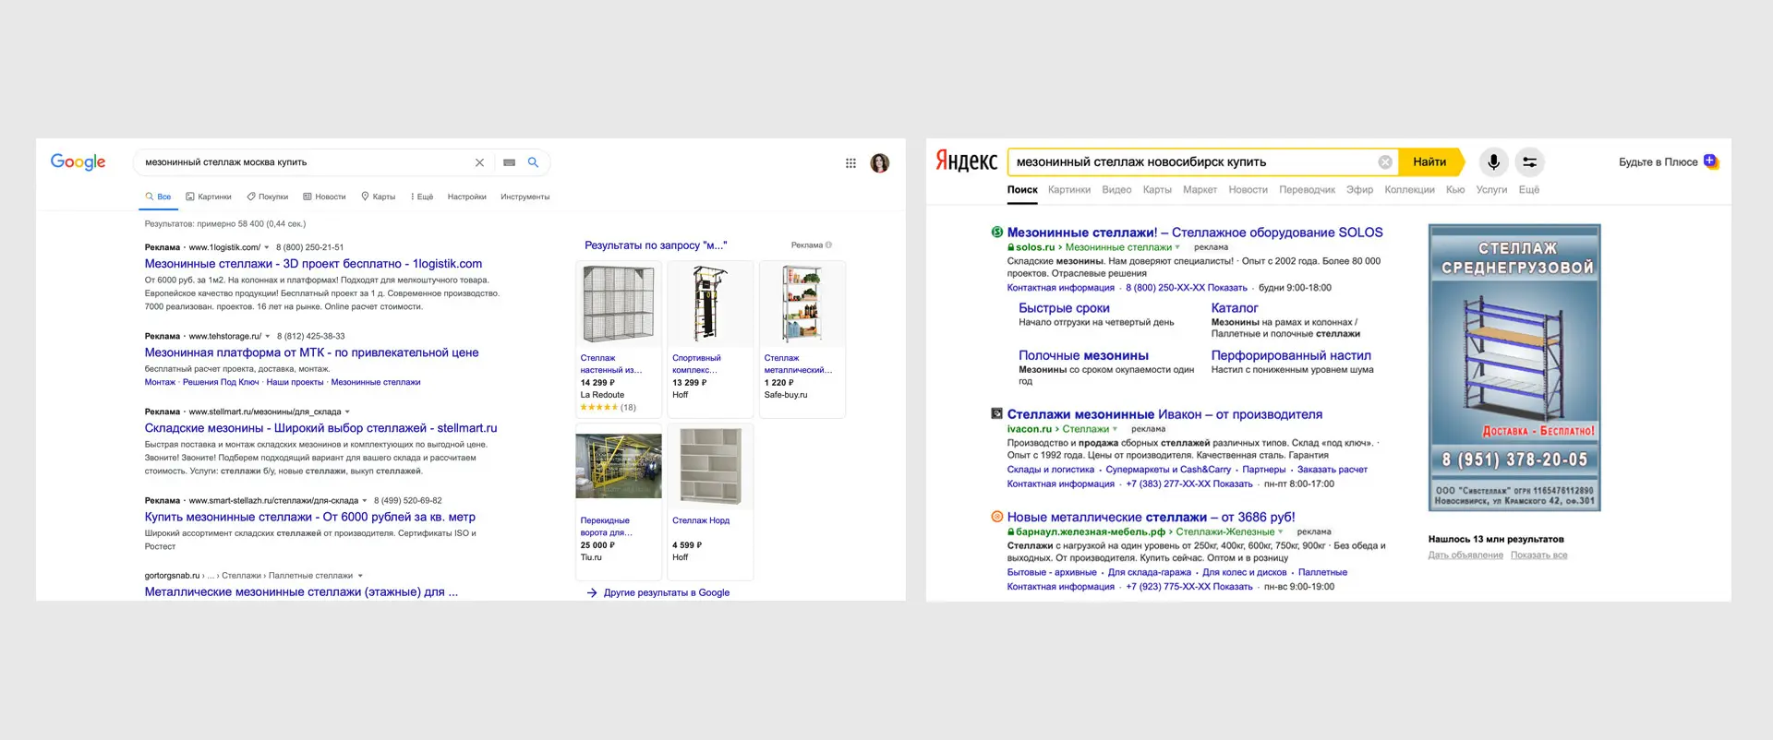Click the Яндекс logo
The width and height of the screenshot is (1773, 740).
(966, 161)
